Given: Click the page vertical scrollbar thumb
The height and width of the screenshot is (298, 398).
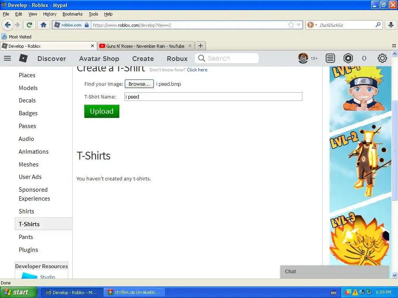Looking at the screenshot, I should click(395, 149).
